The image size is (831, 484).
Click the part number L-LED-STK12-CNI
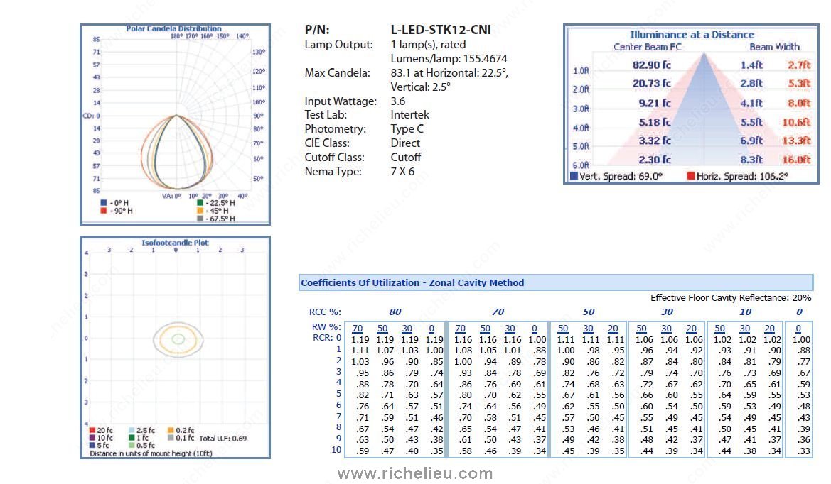pyautogui.click(x=441, y=30)
